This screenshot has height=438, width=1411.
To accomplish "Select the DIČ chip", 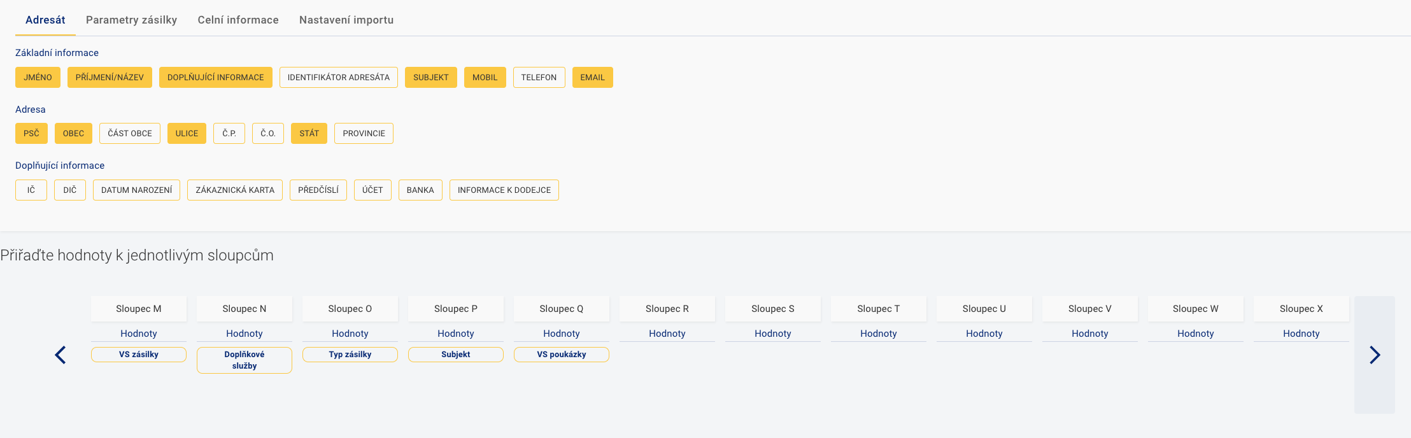I will (70, 190).
